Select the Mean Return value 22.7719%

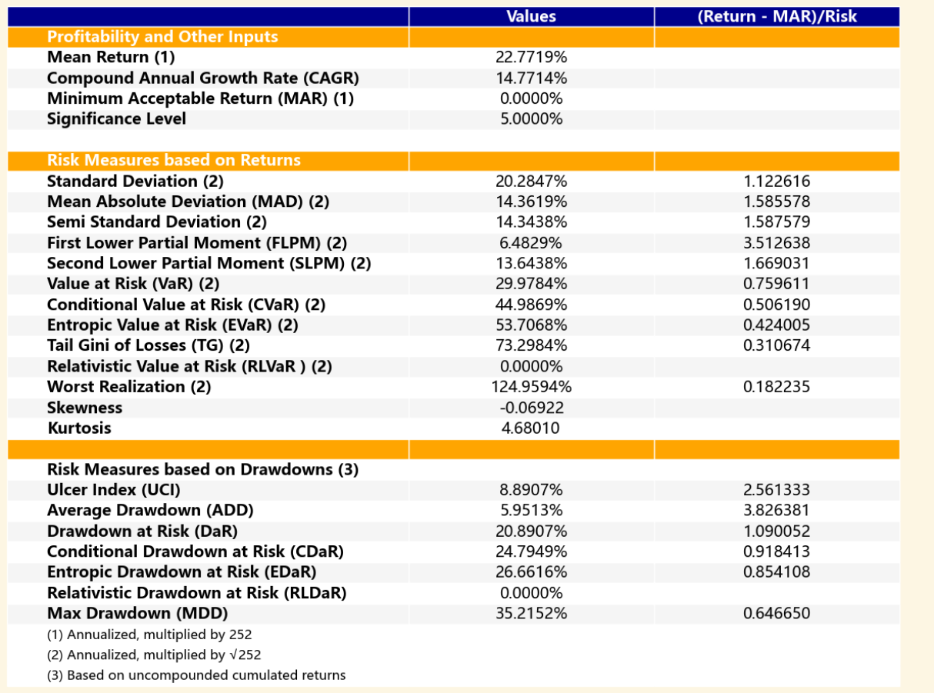tap(531, 57)
